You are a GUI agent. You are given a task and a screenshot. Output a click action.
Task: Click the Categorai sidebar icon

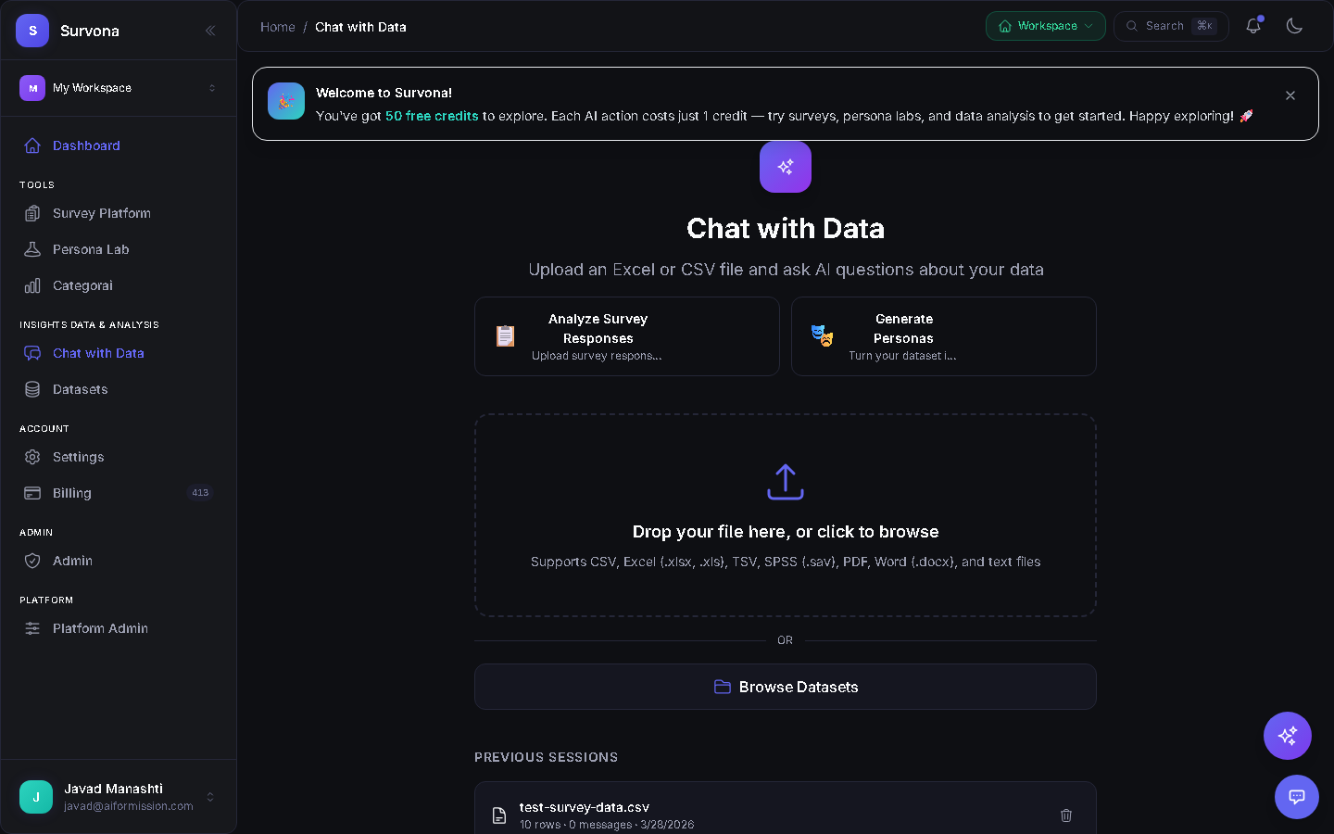point(31,285)
